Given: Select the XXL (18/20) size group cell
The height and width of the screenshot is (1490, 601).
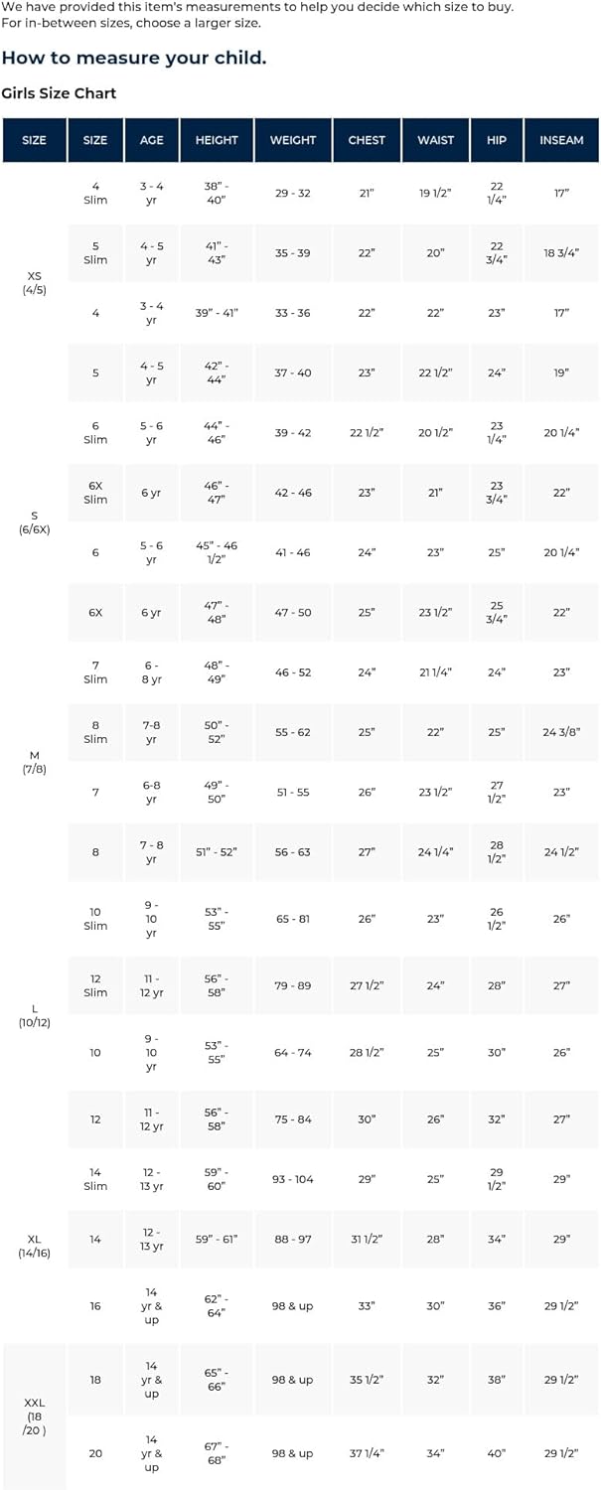Looking at the screenshot, I should [34, 1416].
